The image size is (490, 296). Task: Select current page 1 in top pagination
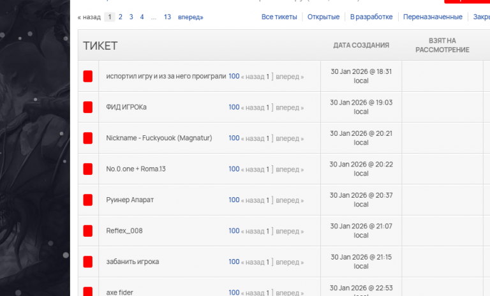(x=110, y=17)
